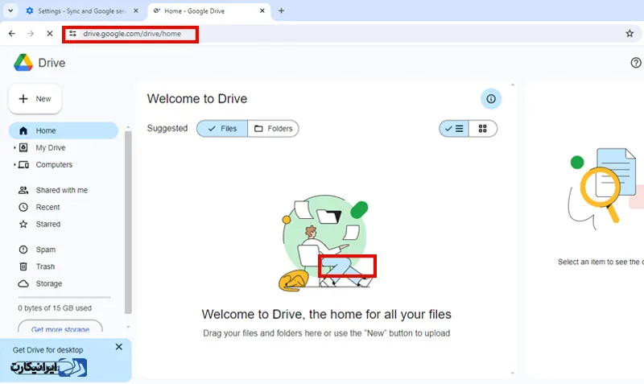Switch to the Settings - Sync tab
Screen dimensions: 644x384
tap(82, 11)
